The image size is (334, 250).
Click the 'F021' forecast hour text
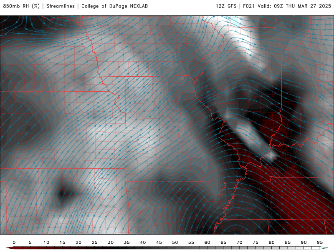(x=249, y=6)
